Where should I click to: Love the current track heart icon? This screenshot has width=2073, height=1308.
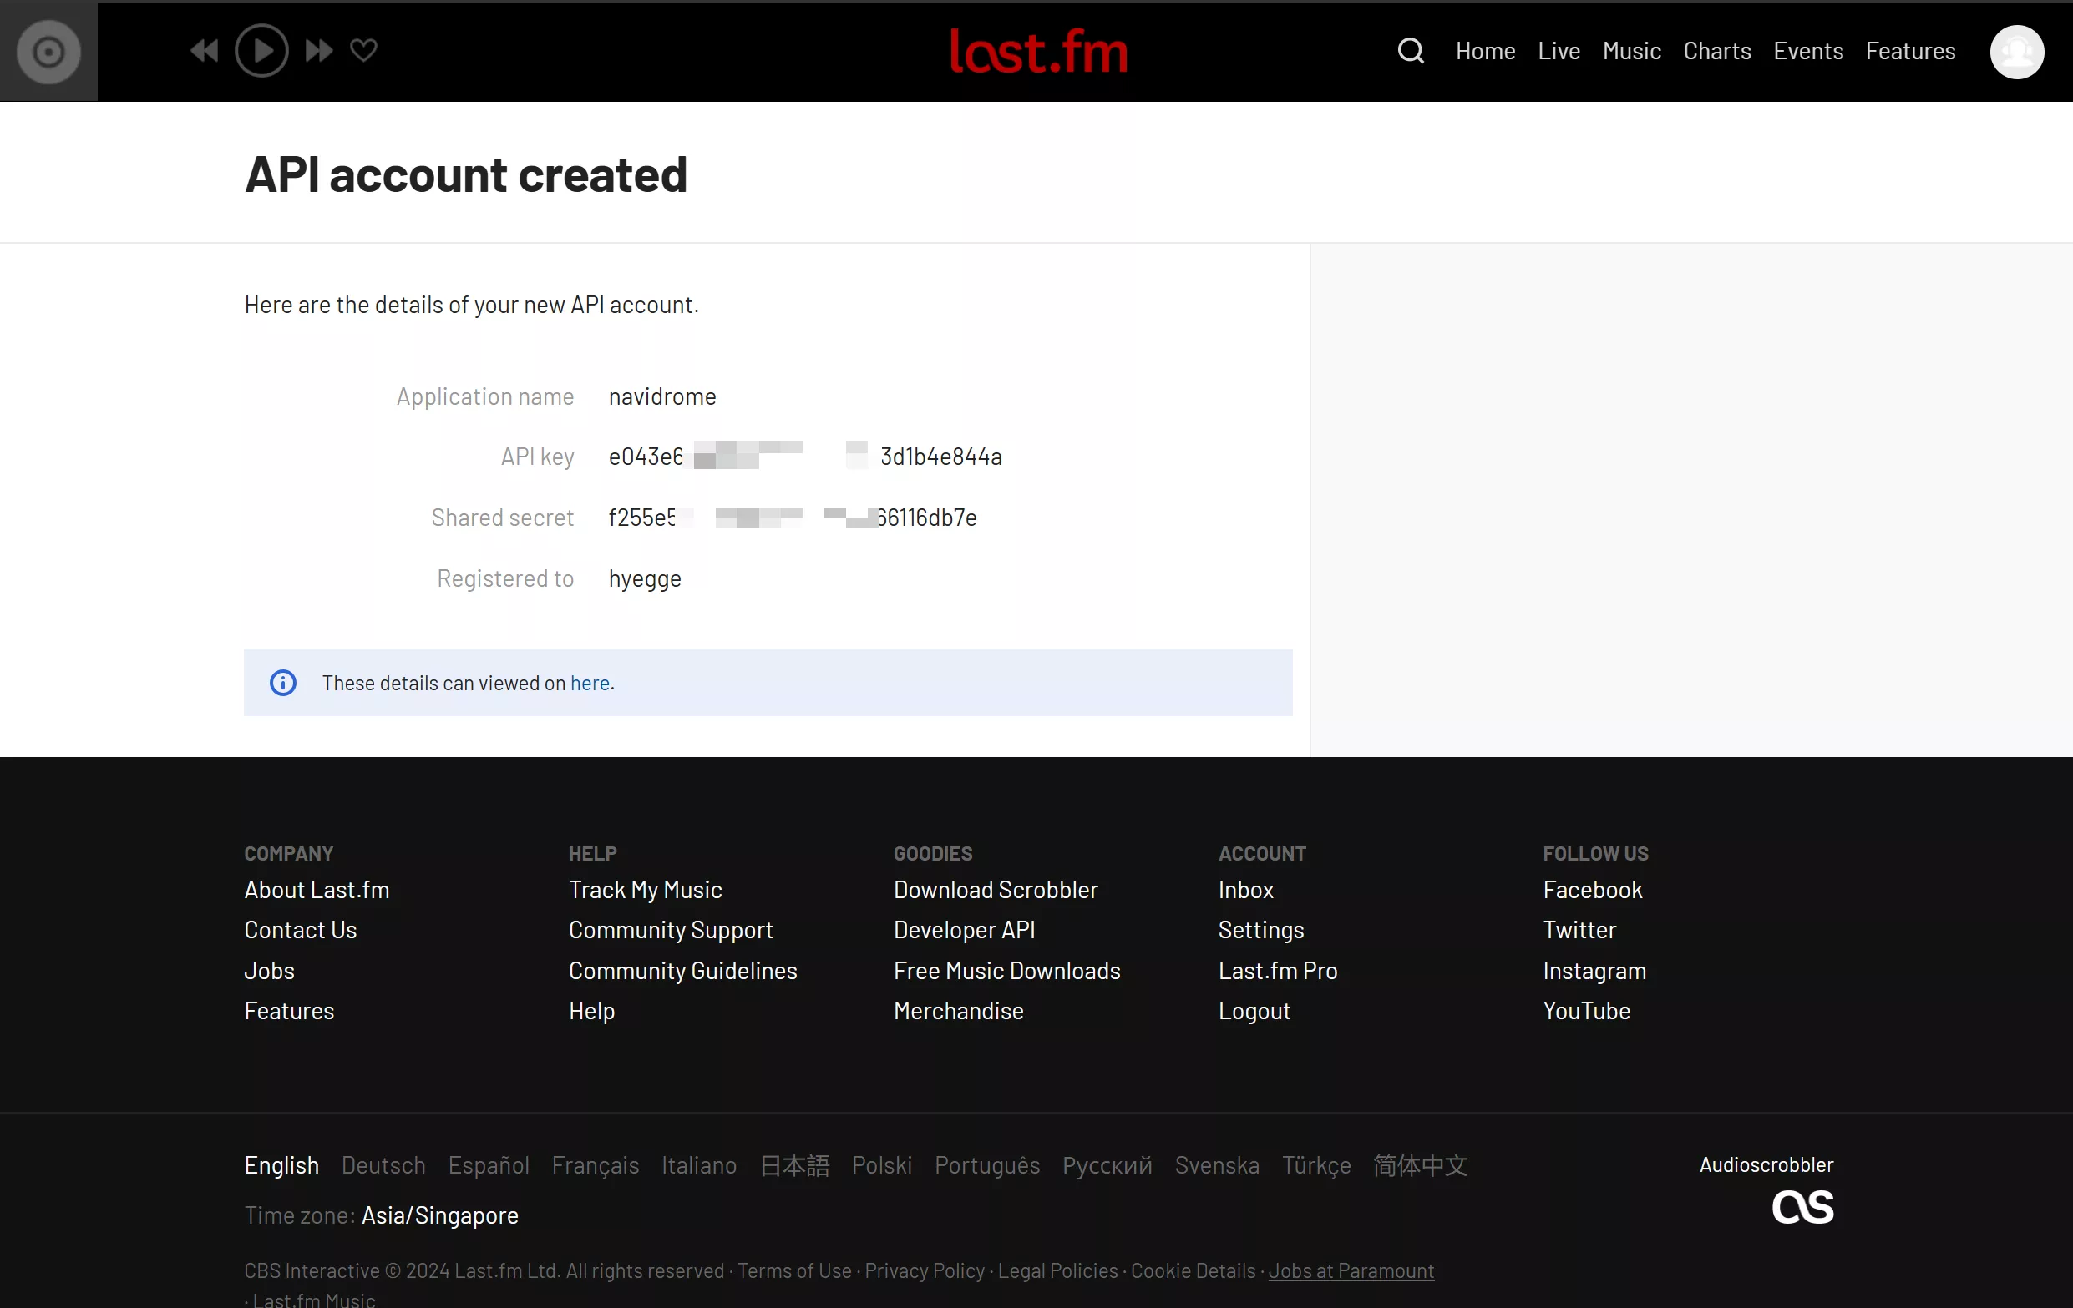coord(363,51)
